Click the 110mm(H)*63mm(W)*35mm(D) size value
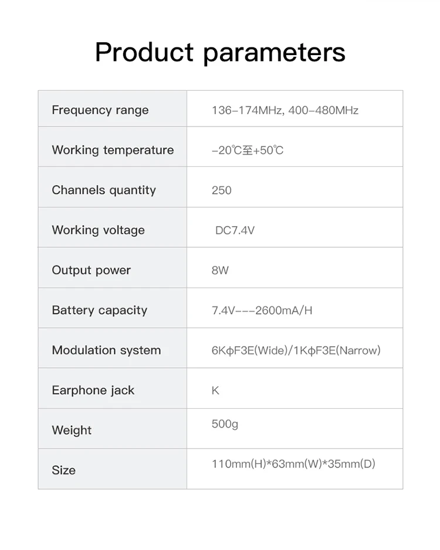This screenshot has height=550, width=440. coord(293,464)
